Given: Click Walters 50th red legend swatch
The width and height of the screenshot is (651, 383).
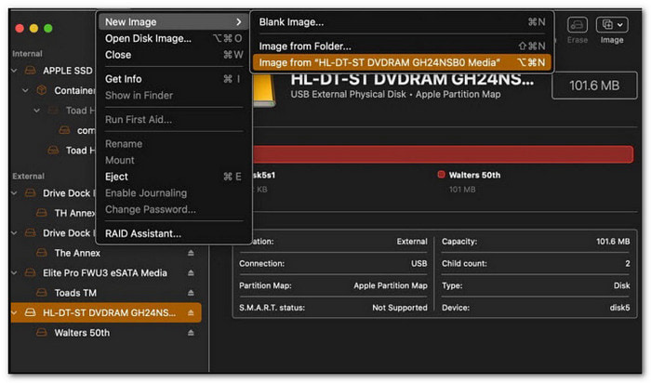Looking at the screenshot, I should click(x=441, y=175).
